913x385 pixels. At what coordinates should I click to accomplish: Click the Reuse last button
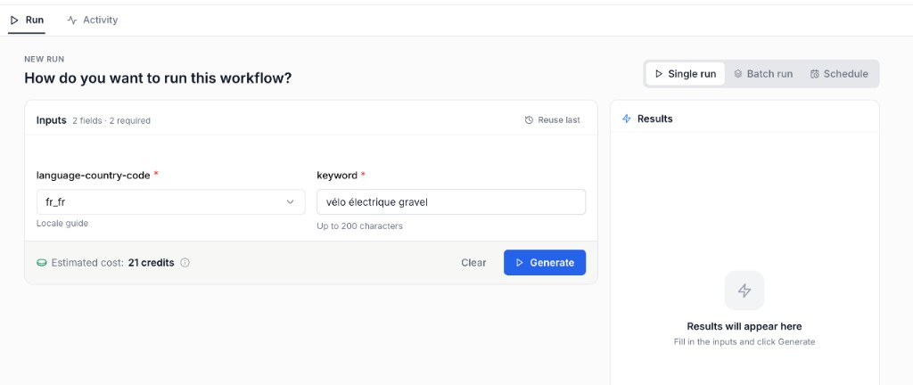[552, 119]
